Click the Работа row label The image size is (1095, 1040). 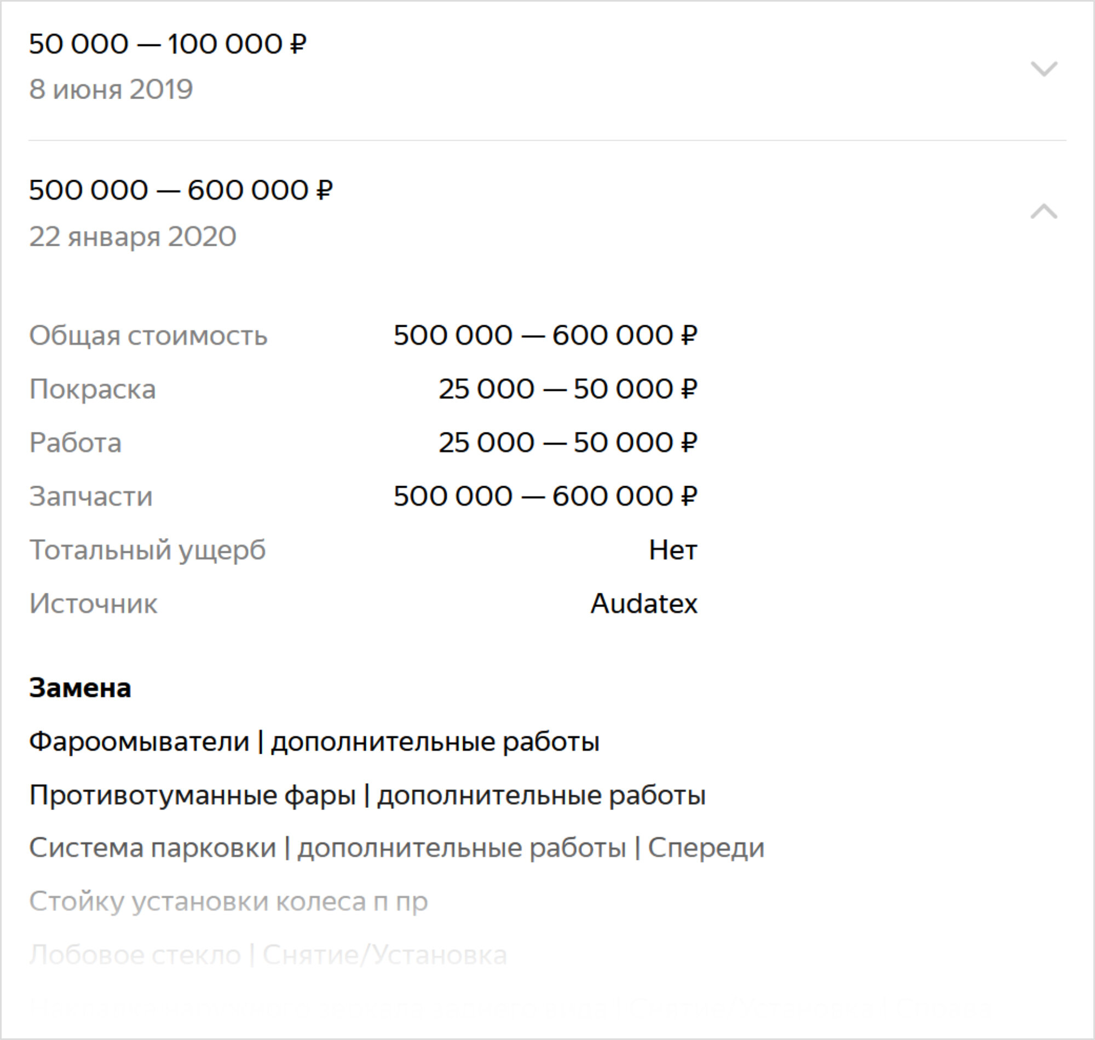(76, 443)
